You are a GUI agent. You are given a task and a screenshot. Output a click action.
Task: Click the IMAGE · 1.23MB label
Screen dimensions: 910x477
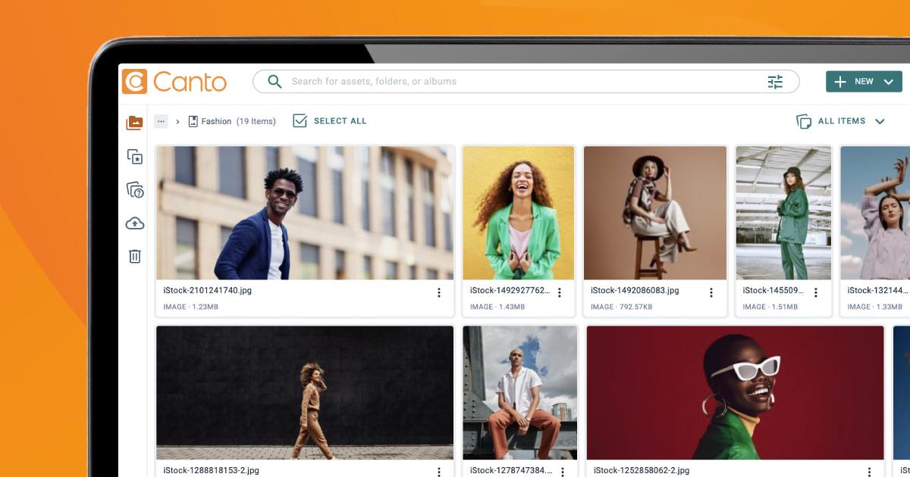190,307
